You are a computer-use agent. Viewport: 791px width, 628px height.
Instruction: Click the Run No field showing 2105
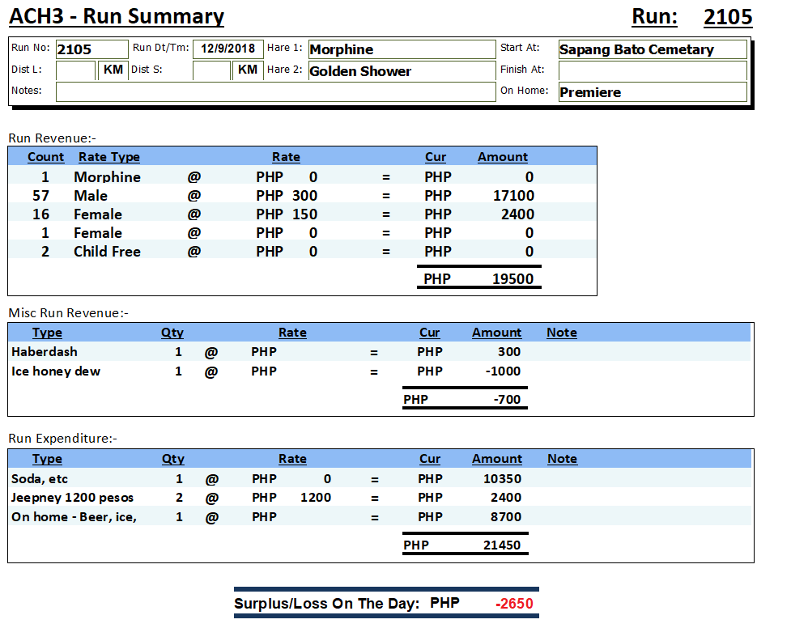(x=91, y=49)
